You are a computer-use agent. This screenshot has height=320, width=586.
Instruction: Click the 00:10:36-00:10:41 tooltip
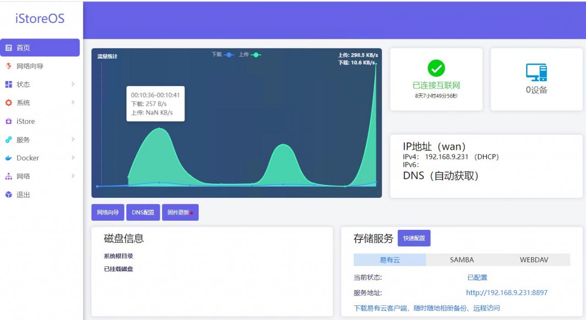click(156, 103)
